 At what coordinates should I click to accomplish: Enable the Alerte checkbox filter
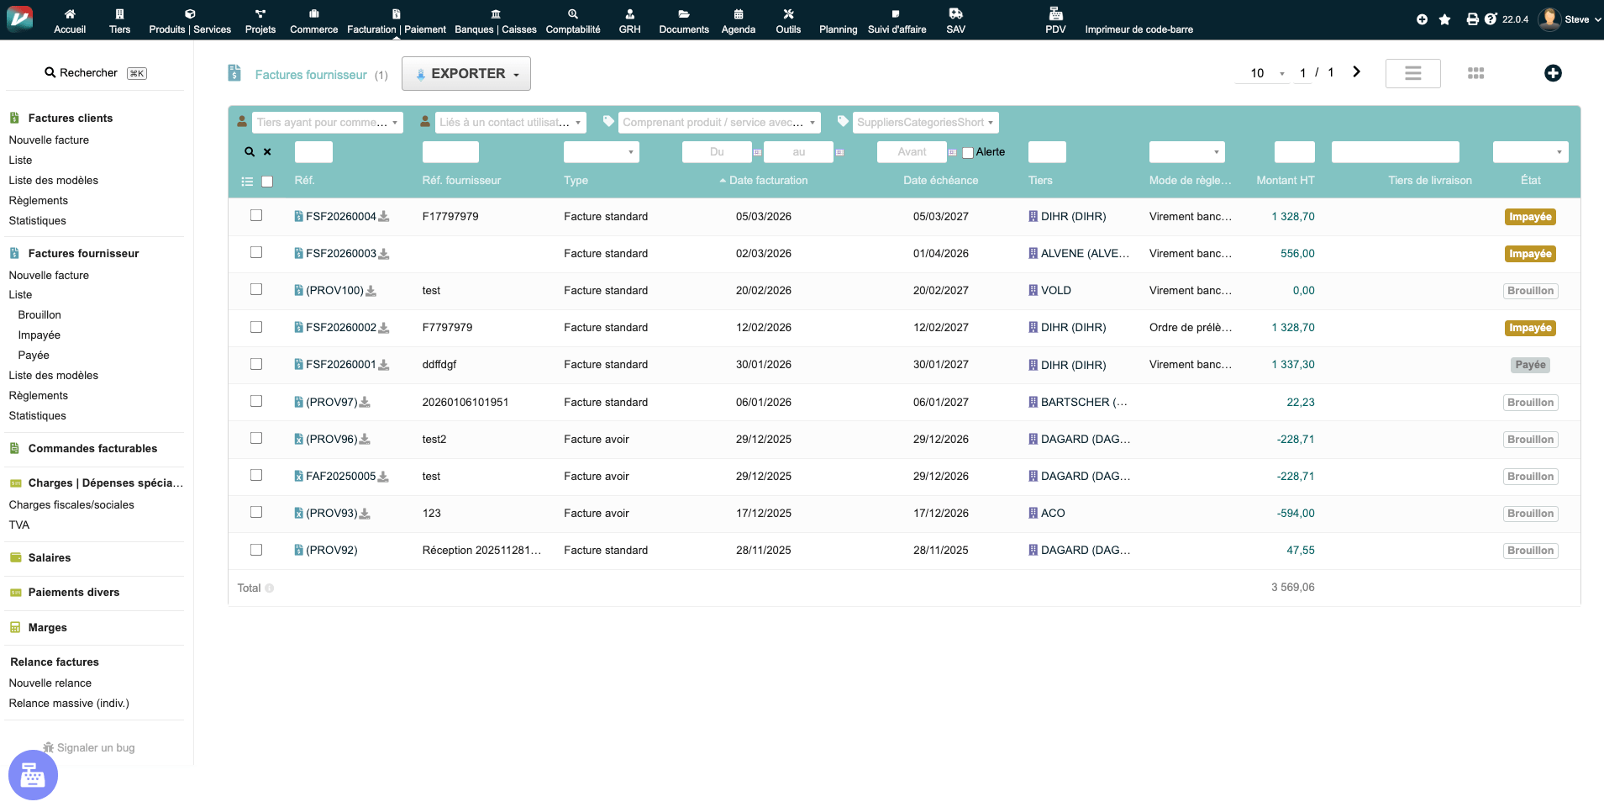(968, 153)
